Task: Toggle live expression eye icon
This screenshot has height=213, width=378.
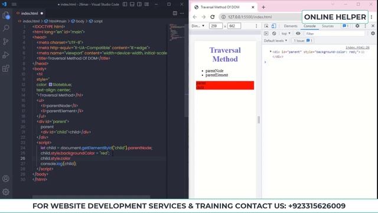Action: click(x=298, y=34)
